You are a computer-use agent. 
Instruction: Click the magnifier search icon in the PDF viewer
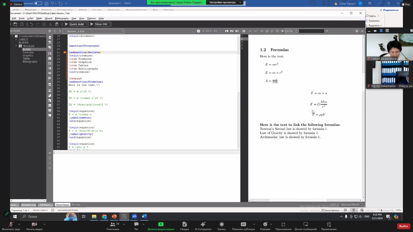pos(327,31)
